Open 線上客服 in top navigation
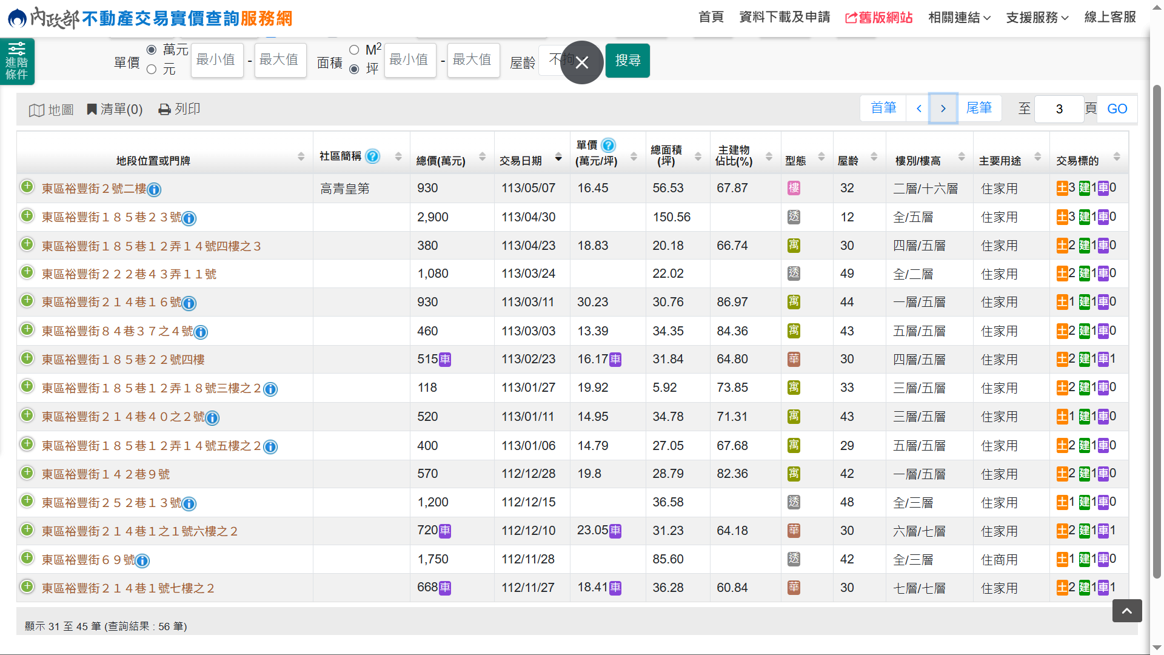This screenshot has height=655, width=1164. click(1110, 17)
